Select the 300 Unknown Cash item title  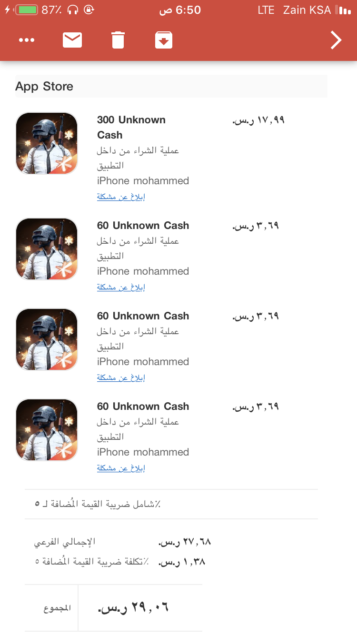[131, 128]
